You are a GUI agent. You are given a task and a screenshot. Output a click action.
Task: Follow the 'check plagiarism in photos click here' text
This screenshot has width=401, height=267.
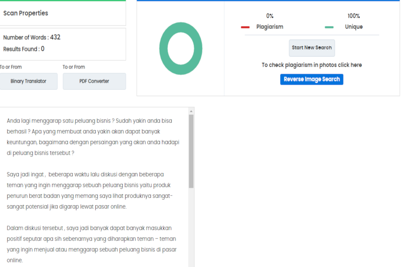click(311, 65)
